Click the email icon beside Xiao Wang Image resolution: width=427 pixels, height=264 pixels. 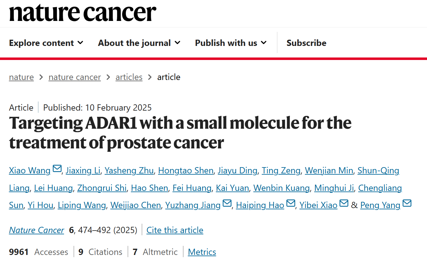pyautogui.click(x=57, y=169)
